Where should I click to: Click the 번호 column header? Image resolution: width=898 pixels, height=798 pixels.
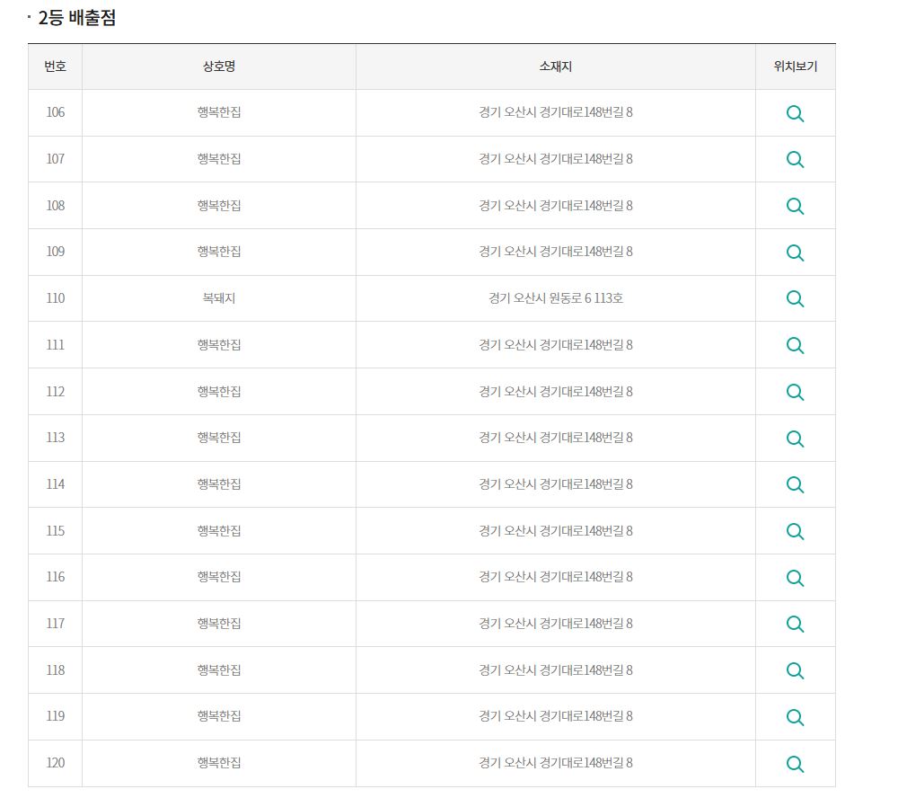point(55,66)
